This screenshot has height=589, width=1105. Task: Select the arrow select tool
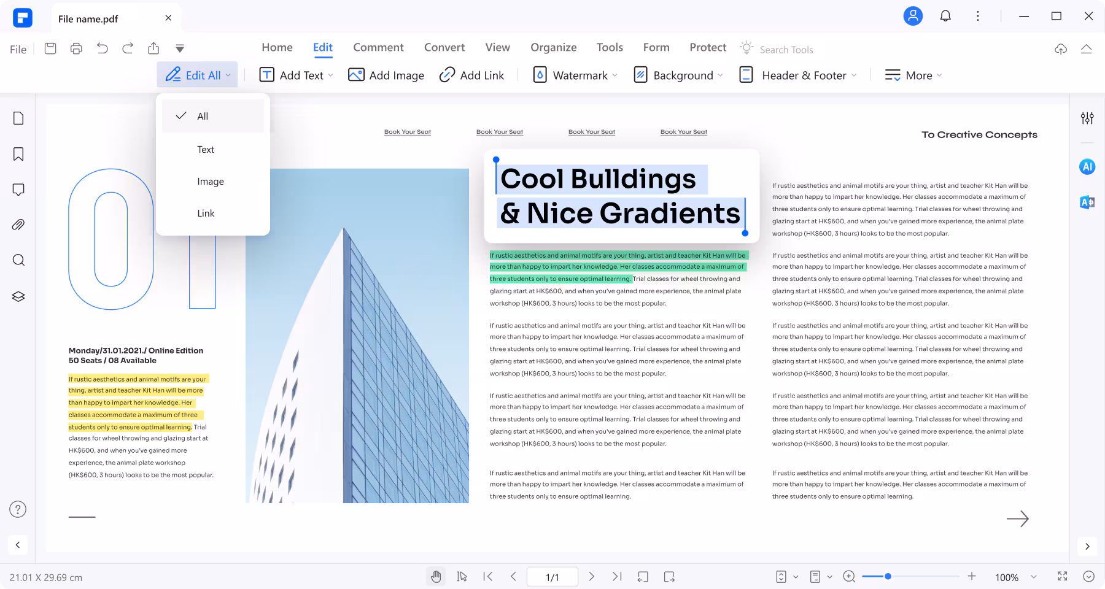click(462, 577)
